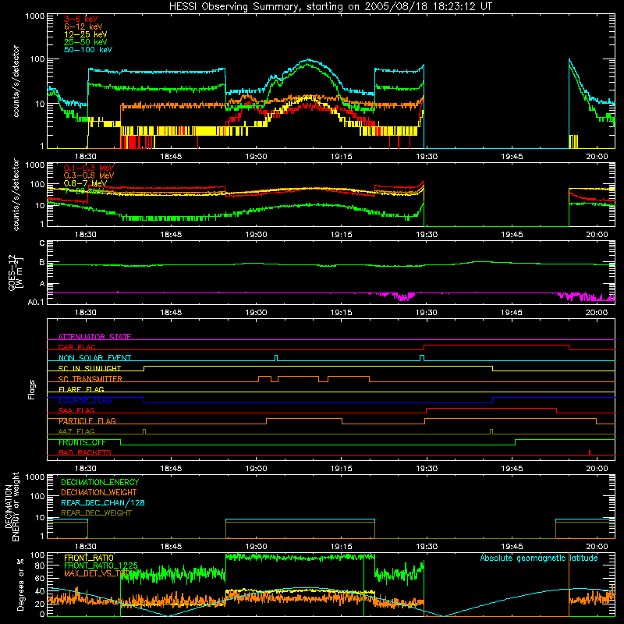The image size is (624, 624).
Task: Click the SAA_FLAG label
Action: (x=76, y=411)
